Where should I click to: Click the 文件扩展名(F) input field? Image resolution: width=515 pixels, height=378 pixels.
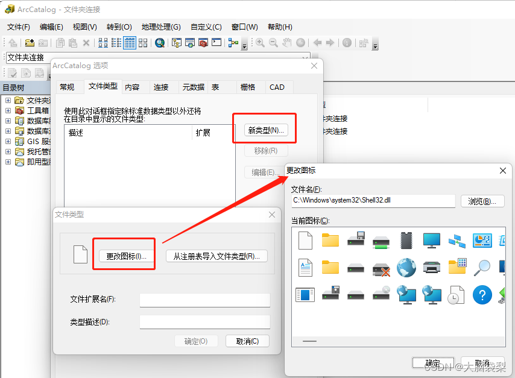[x=204, y=300]
